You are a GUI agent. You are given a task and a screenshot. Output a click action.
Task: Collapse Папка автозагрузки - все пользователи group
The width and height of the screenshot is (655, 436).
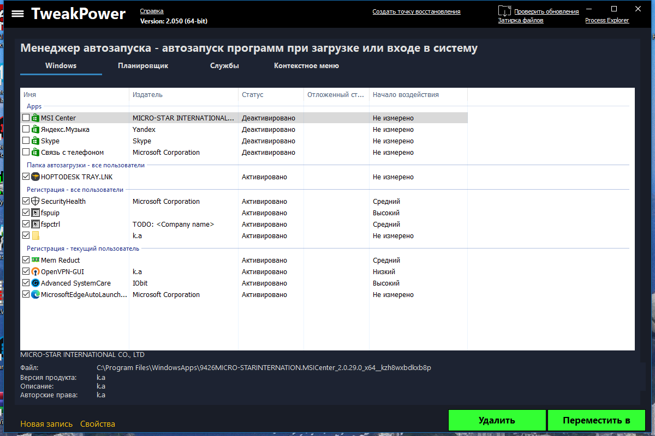click(86, 165)
